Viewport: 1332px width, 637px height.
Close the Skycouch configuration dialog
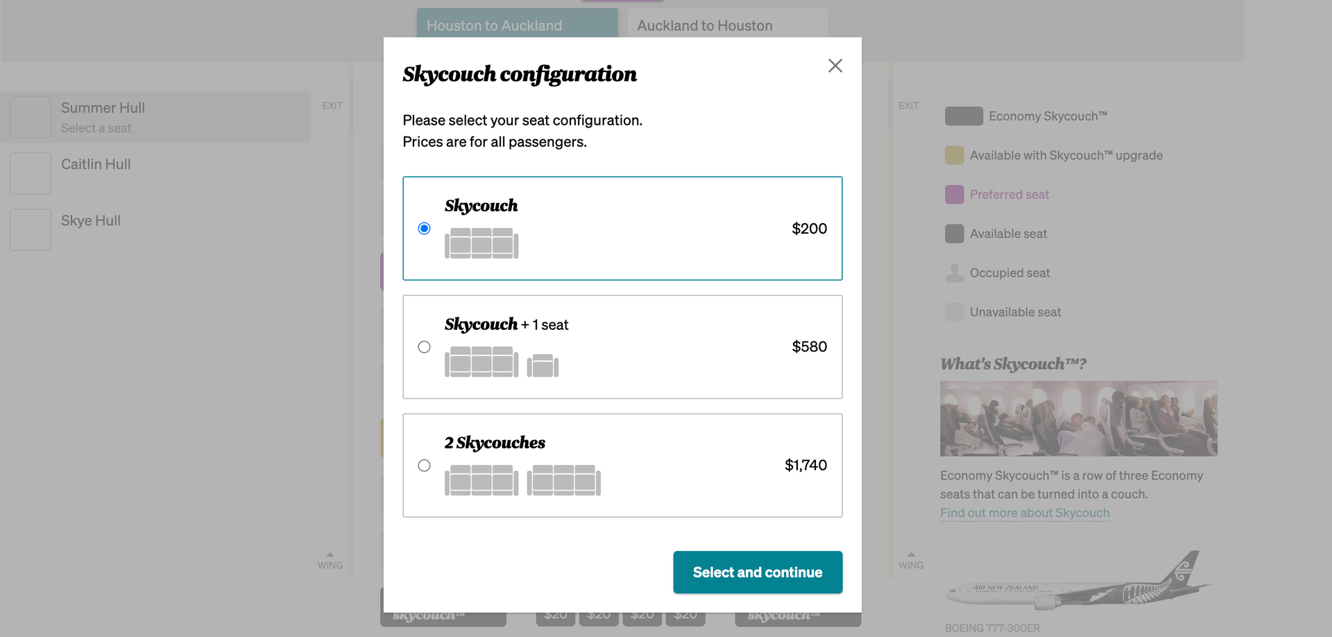pos(835,66)
